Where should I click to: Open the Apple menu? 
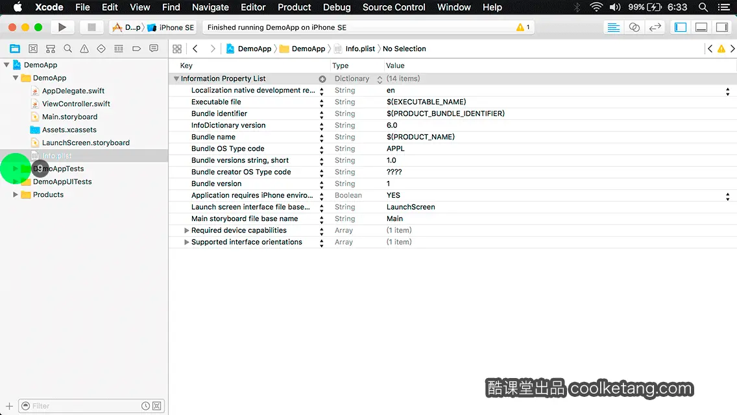[18, 7]
